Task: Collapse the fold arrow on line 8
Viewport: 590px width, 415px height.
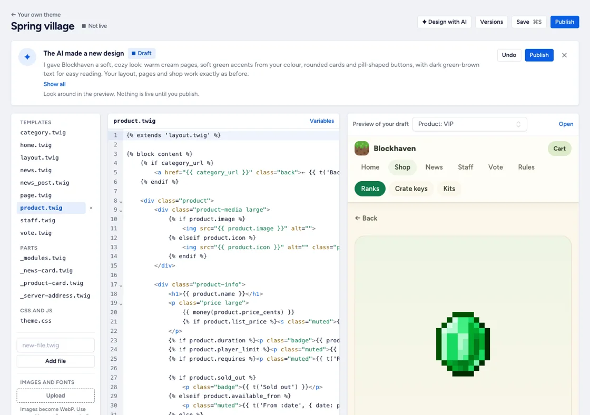Action: click(x=121, y=201)
